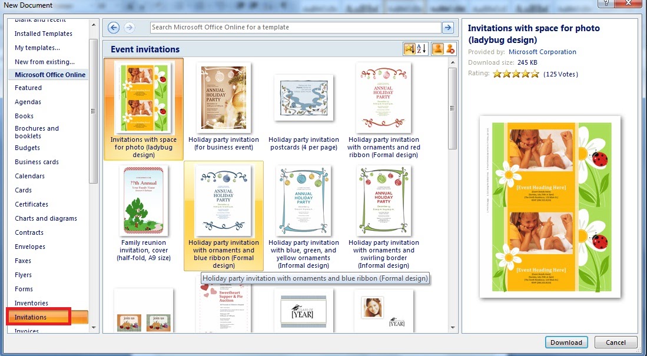Viewport: 647px width, 356px height.
Task: Open the Microsoft Corporation provider link
Action: point(542,52)
